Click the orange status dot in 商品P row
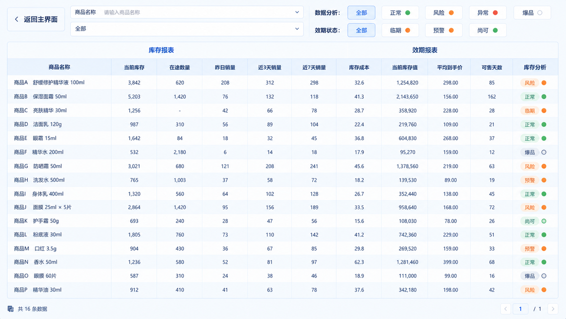 click(x=544, y=290)
